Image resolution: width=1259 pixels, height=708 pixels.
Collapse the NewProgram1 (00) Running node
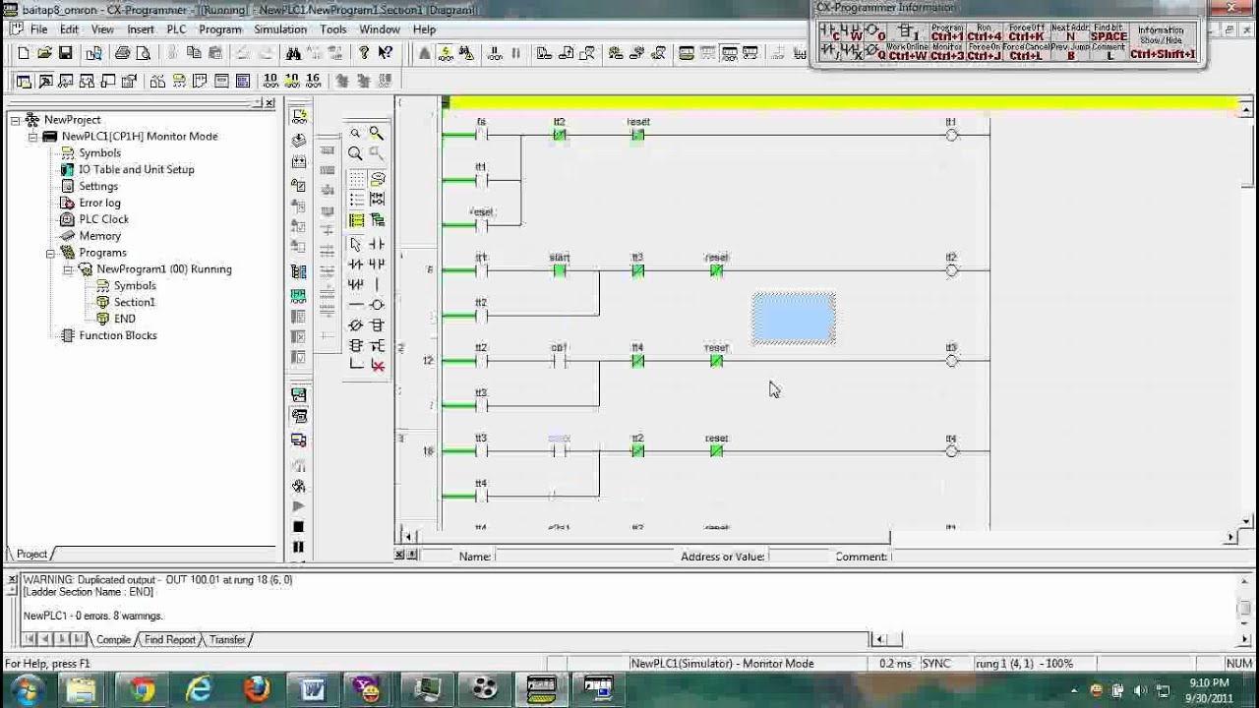[67, 269]
